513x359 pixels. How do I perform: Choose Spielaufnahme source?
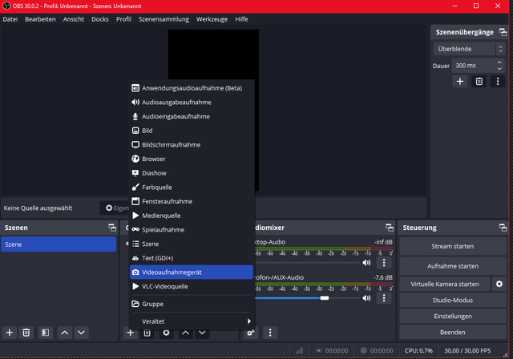(x=192, y=229)
